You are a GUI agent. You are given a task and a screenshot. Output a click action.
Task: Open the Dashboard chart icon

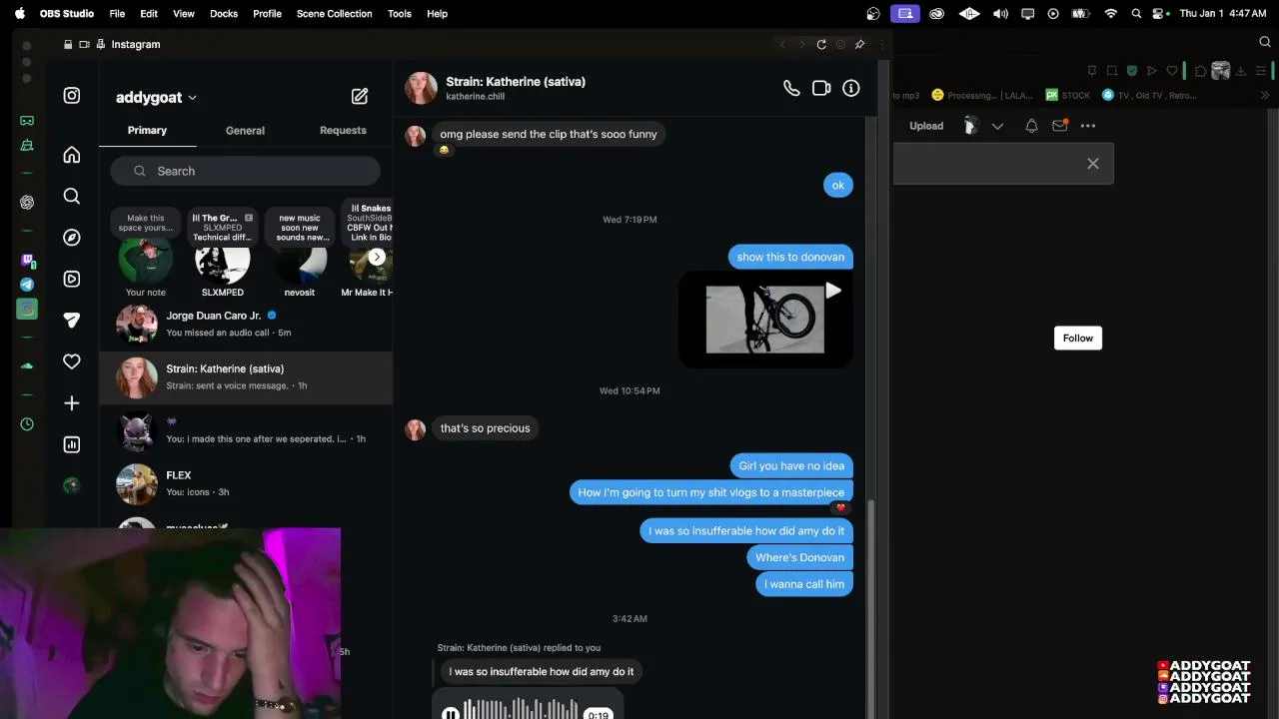tap(72, 444)
